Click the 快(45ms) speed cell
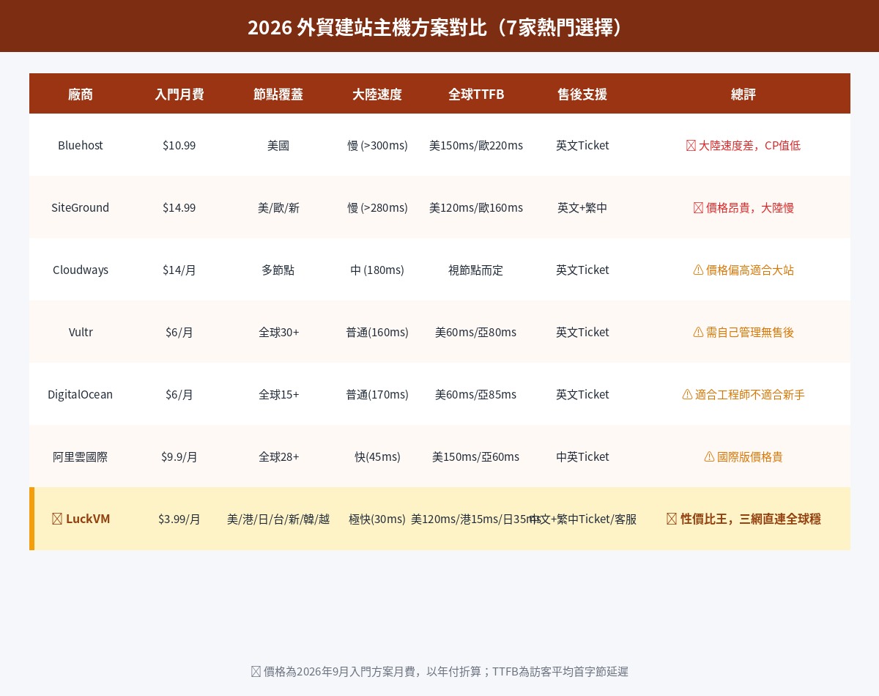The width and height of the screenshot is (879, 696). click(377, 456)
